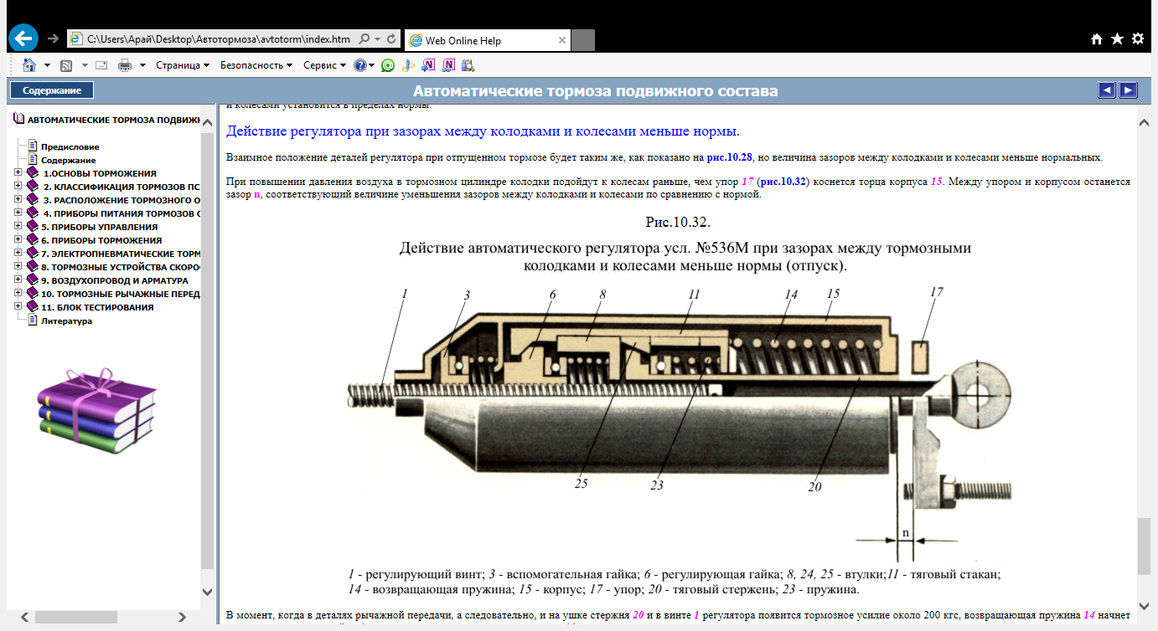Expand 8. ТОРМОЗНЫЕ УСТРОЙСТВА tree node
The height and width of the screenshot is (631, 1158).
tap(18, 267)
